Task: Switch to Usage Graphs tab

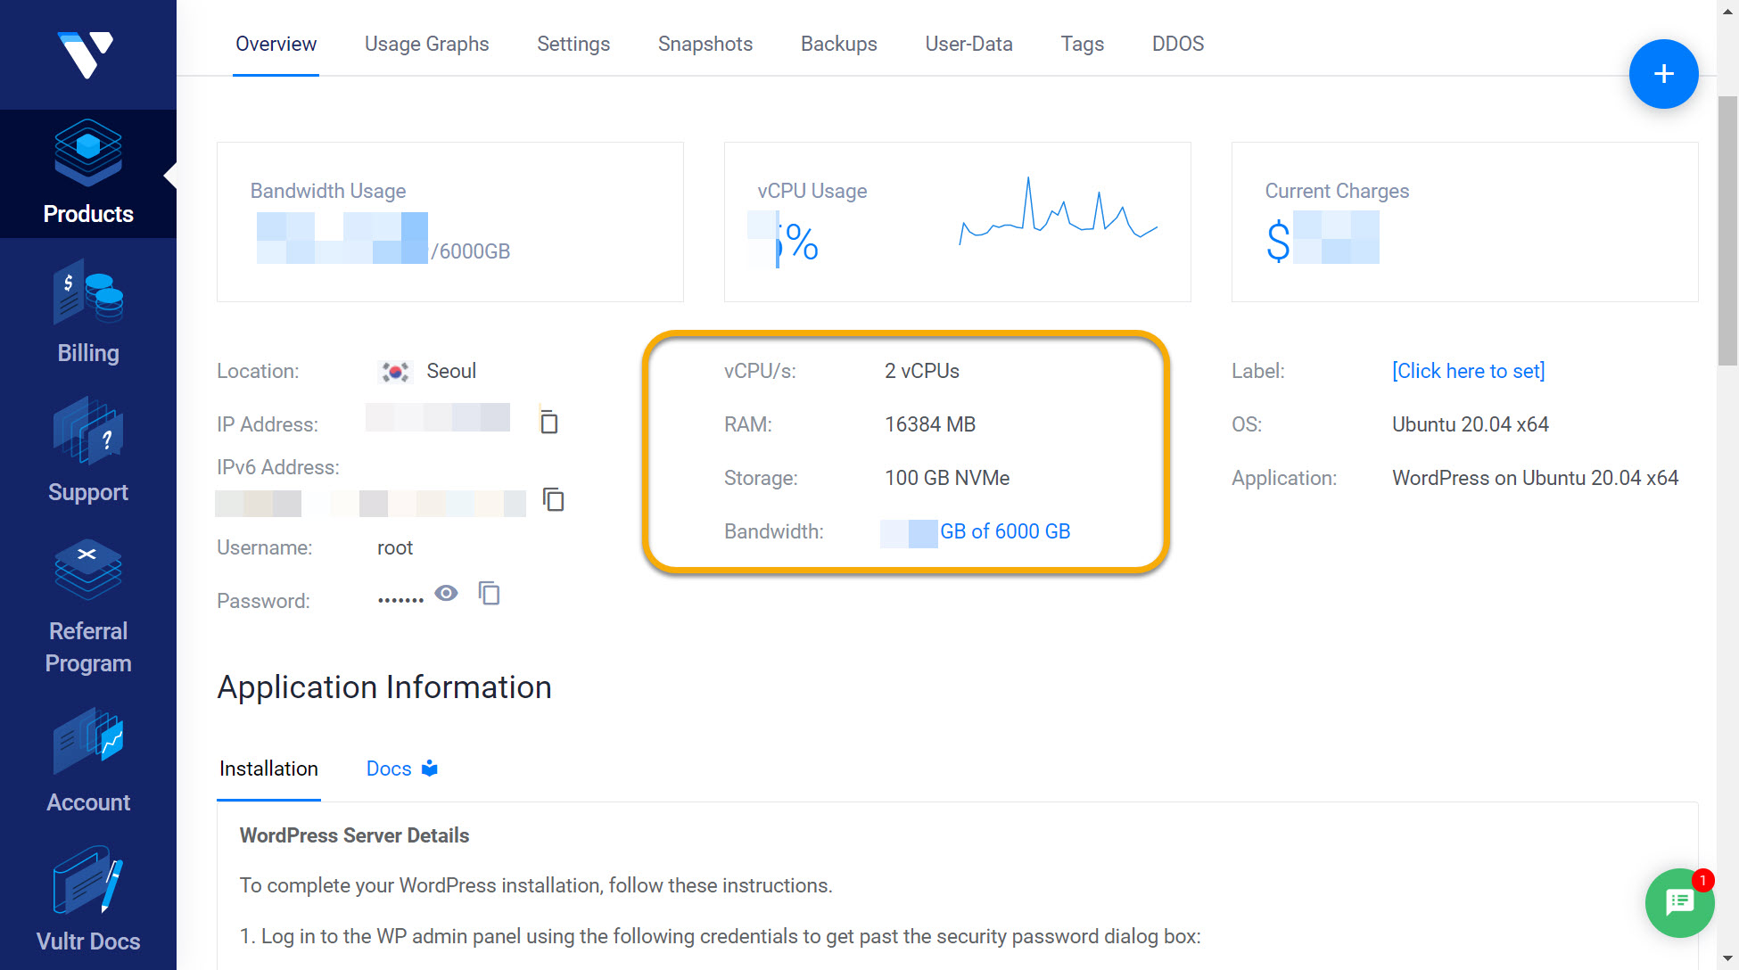Action: coord(426,44)
